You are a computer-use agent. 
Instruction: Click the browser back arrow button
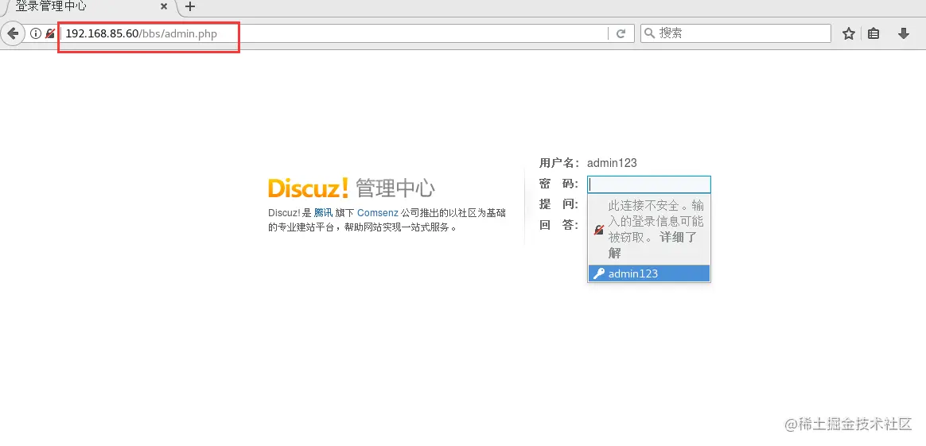13,33
